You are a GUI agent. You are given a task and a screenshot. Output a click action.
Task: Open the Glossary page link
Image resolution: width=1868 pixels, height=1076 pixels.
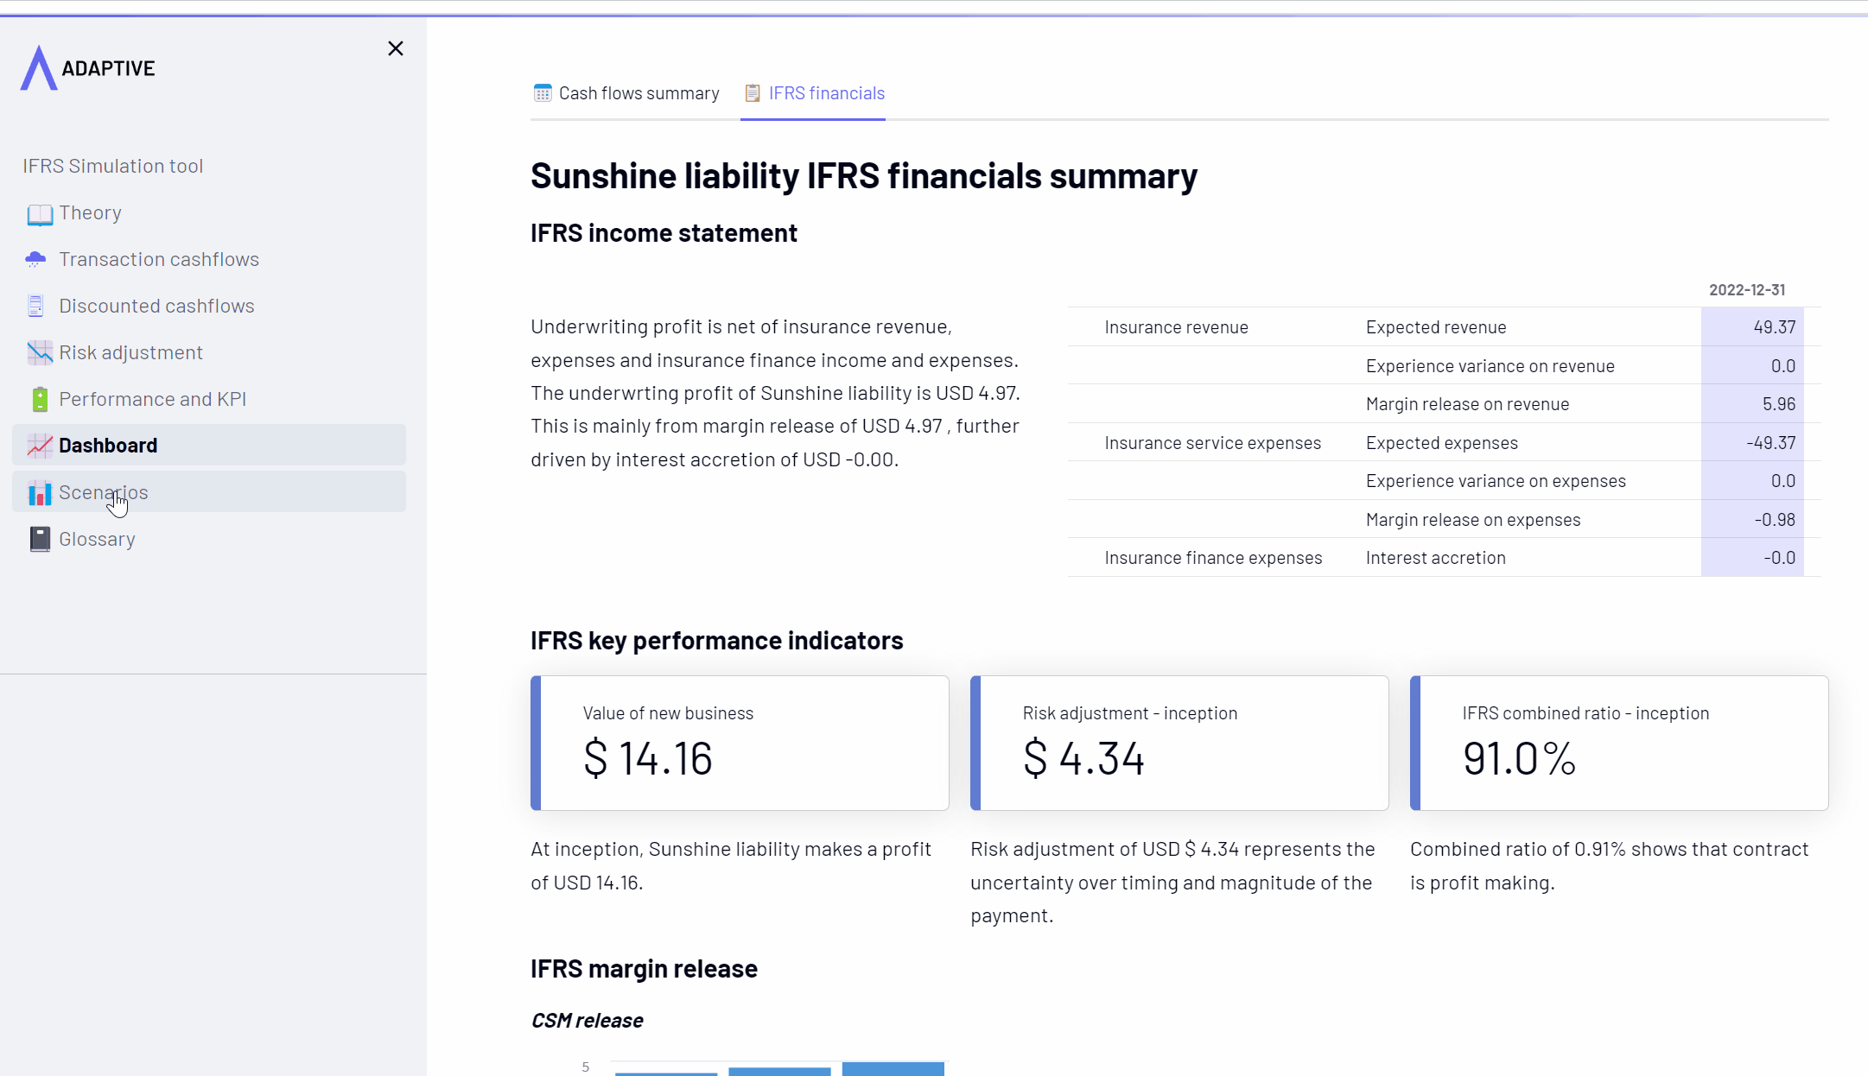(x=98, y=539)
